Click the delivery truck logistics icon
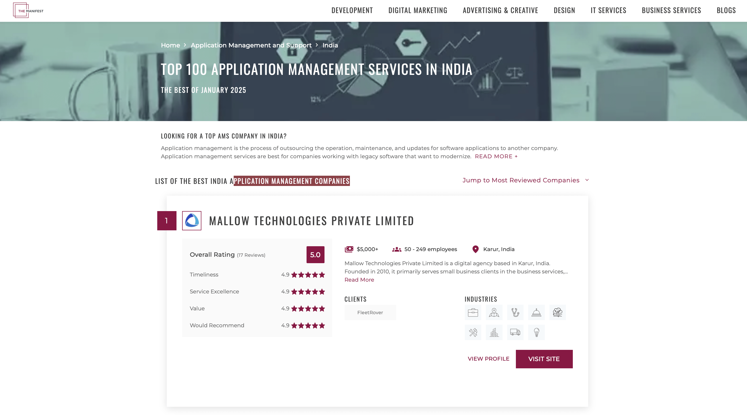This screenshot has width=747, height=415. [x=515, y=332]
